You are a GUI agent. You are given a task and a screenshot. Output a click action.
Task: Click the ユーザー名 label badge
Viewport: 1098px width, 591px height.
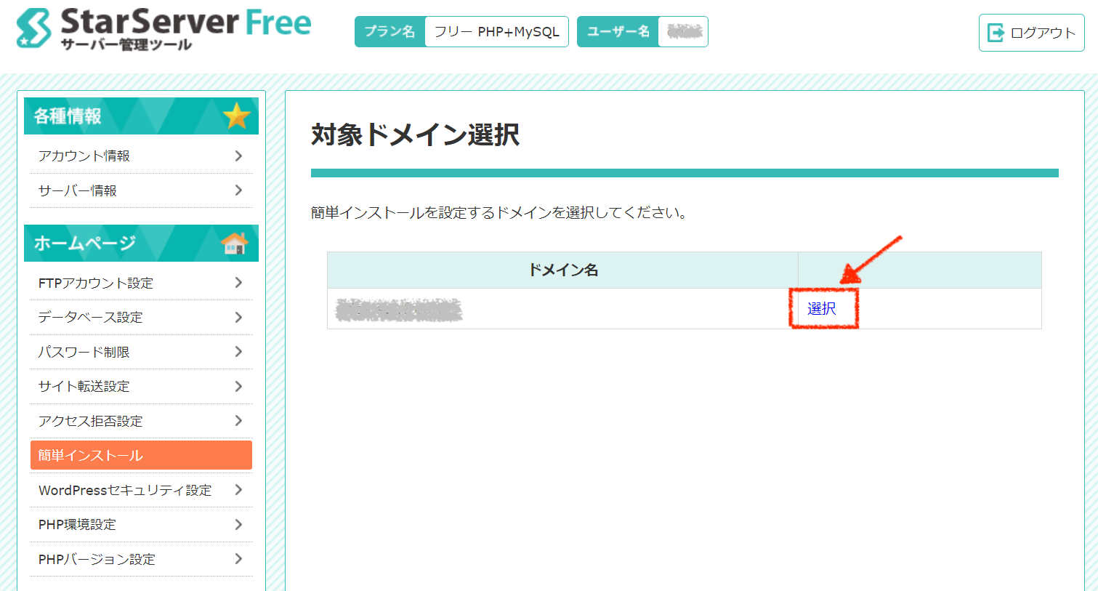618,31
